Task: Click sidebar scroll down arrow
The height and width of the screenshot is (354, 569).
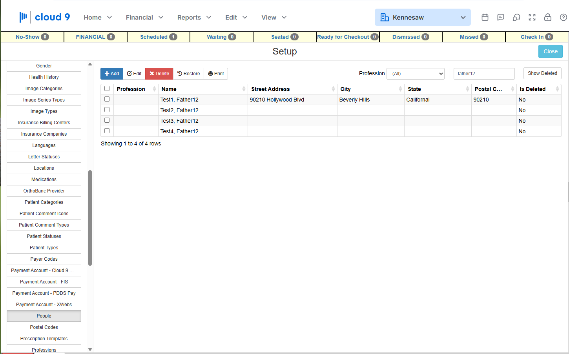Action: click(x=90, y=349)
